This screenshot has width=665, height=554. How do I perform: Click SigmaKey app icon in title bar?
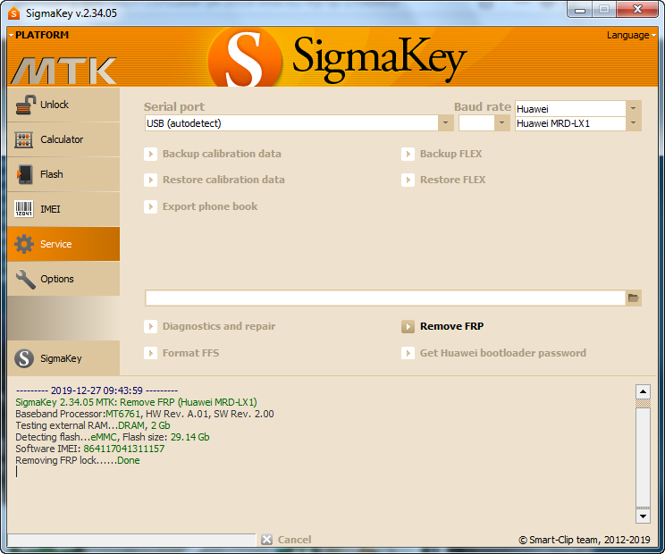[14, 13]
